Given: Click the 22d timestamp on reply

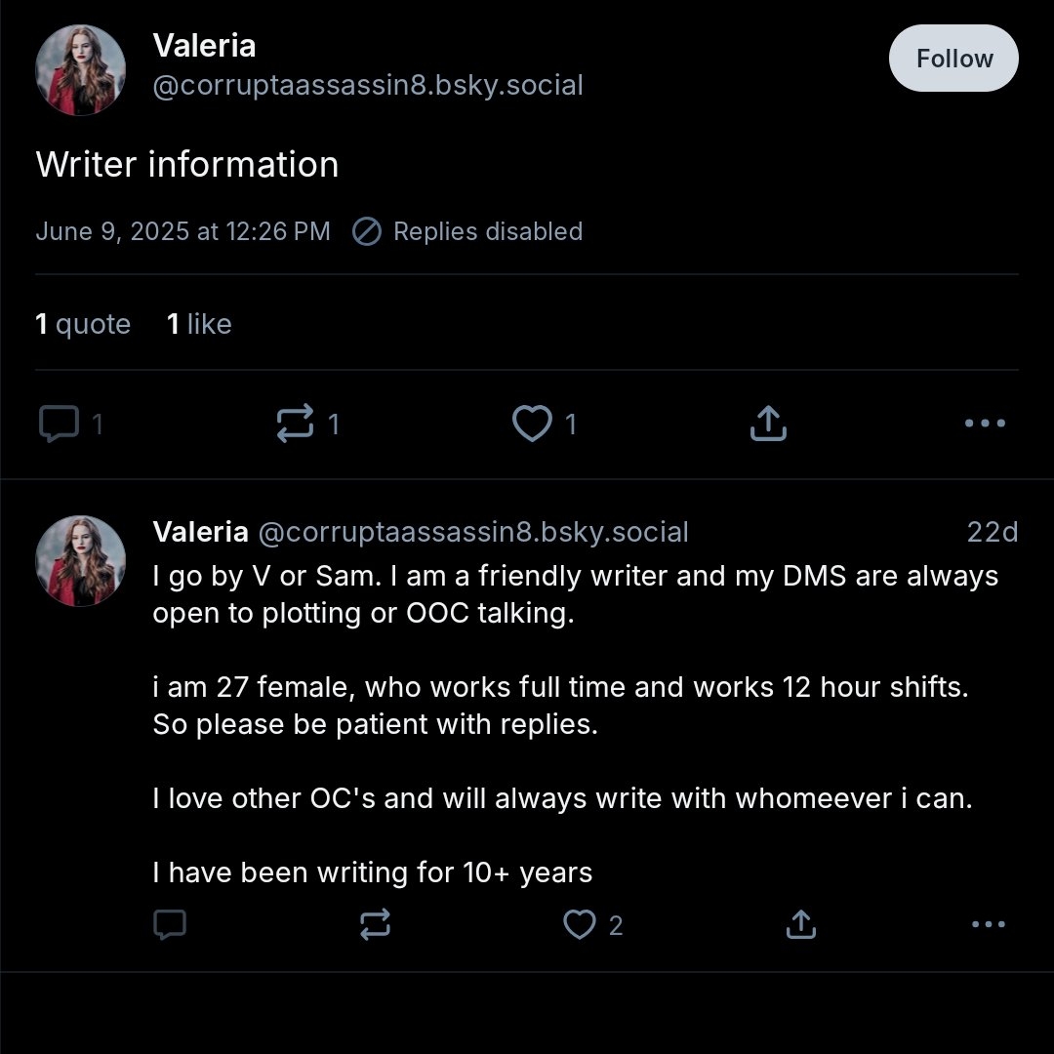Looking at the screenshot, I should pyautogui.click(x=992, y=532).
